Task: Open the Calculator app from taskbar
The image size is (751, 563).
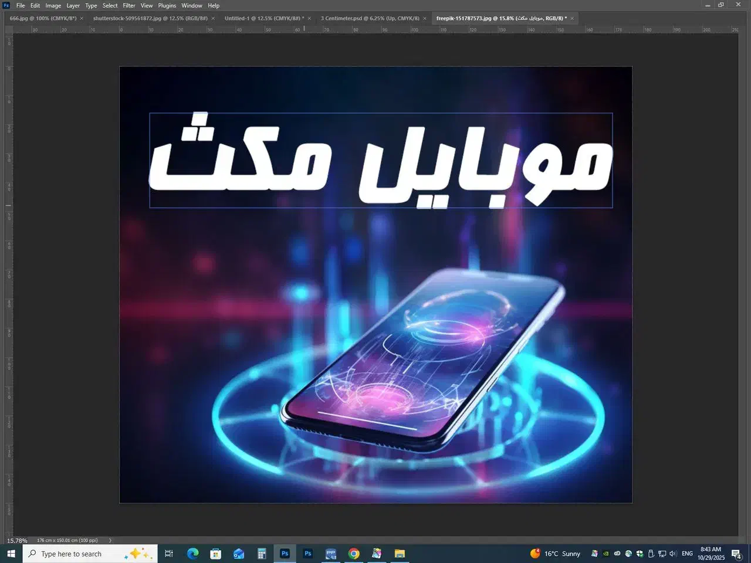Action: tap(262, 554)
